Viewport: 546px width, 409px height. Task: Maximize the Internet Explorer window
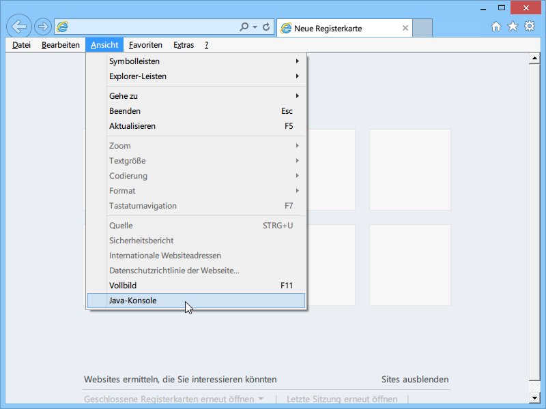click(502, 7)
